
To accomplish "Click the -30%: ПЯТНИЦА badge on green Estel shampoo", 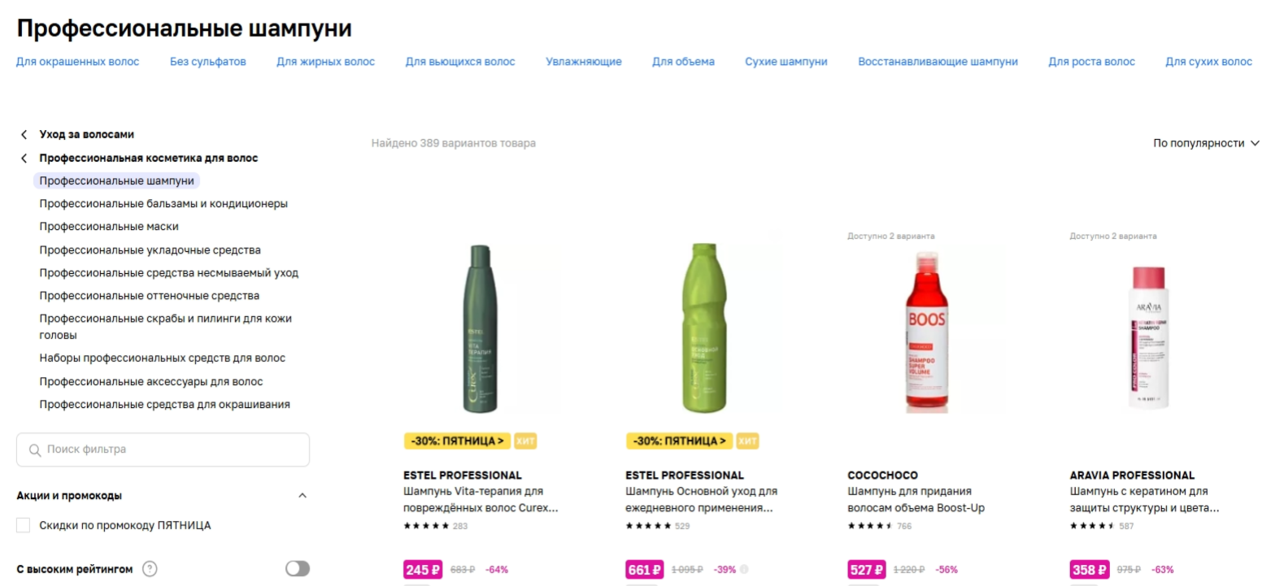I will [679, 441].
